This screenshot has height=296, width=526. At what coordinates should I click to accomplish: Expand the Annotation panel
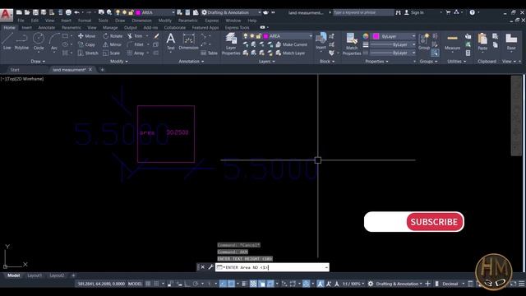click(x=191, y=62)
